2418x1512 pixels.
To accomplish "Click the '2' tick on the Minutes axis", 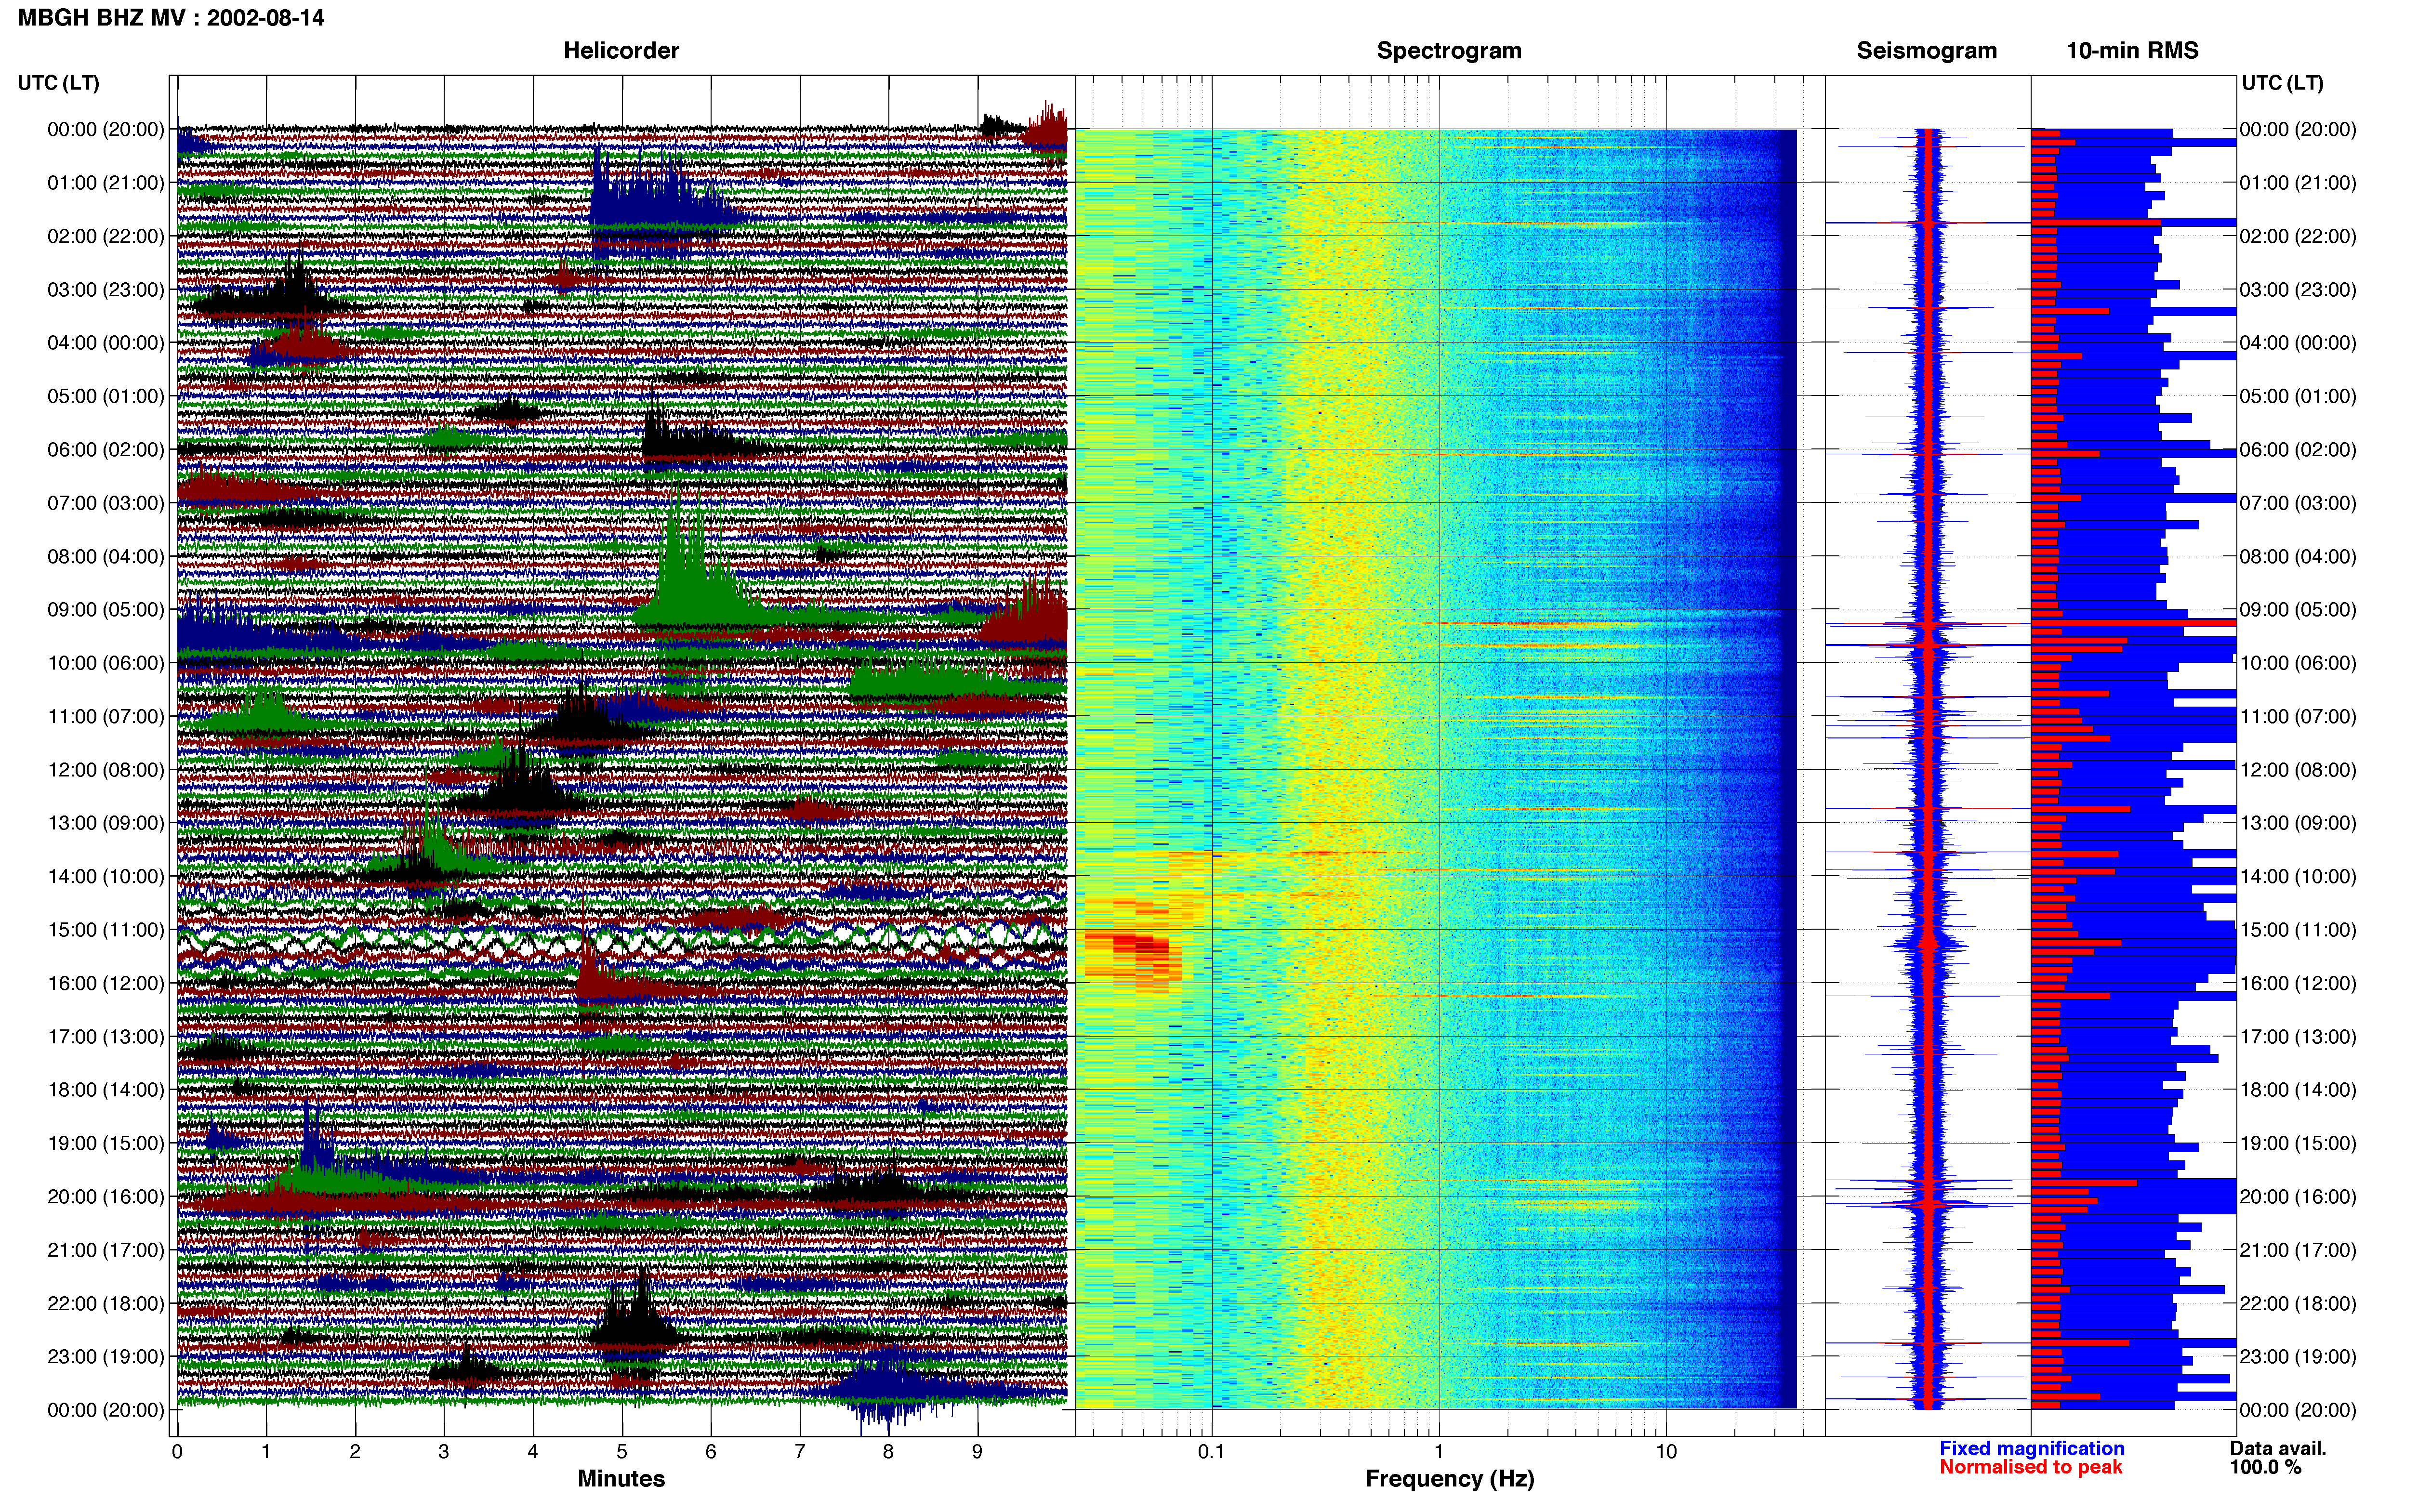I will (x=355, y=1451).
